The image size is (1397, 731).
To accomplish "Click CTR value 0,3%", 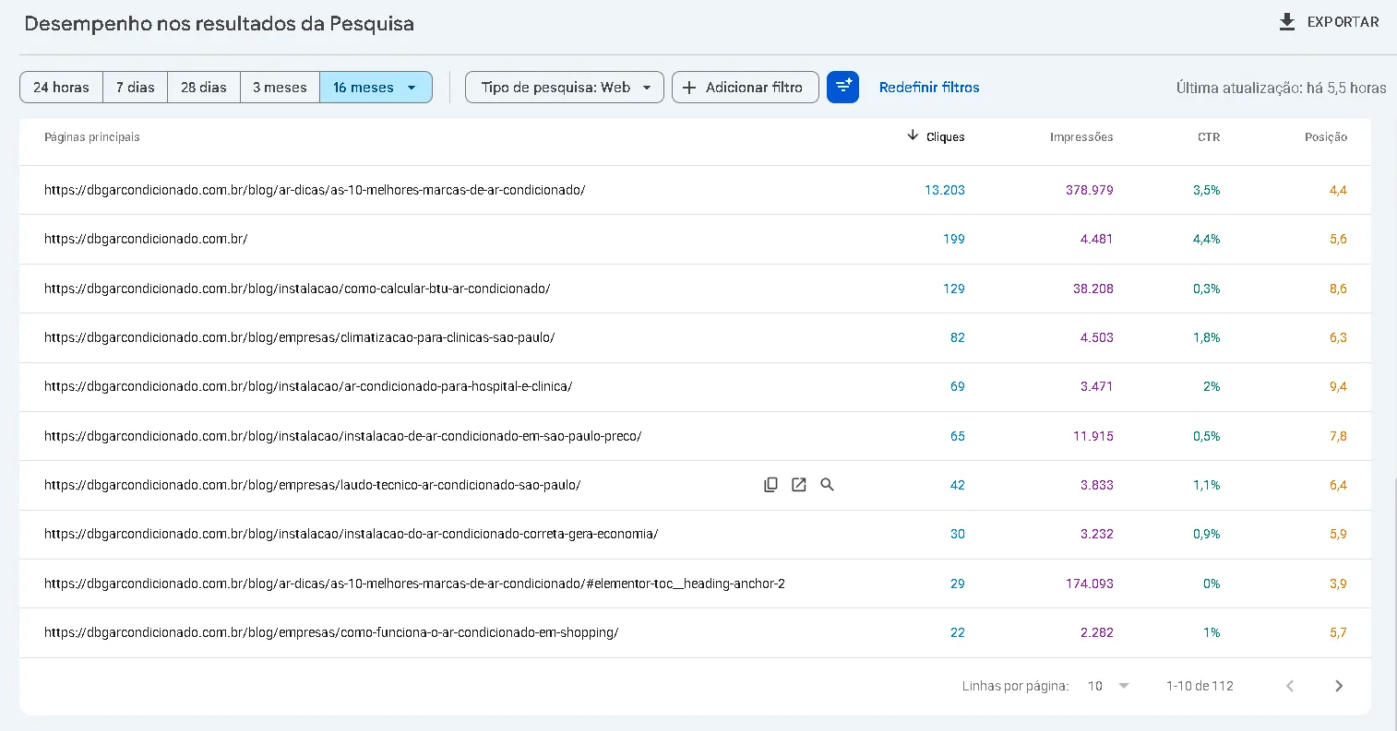I will (x=1207, y=289).
